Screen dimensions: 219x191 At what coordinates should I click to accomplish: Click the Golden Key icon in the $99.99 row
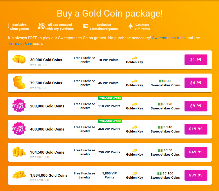134,173
